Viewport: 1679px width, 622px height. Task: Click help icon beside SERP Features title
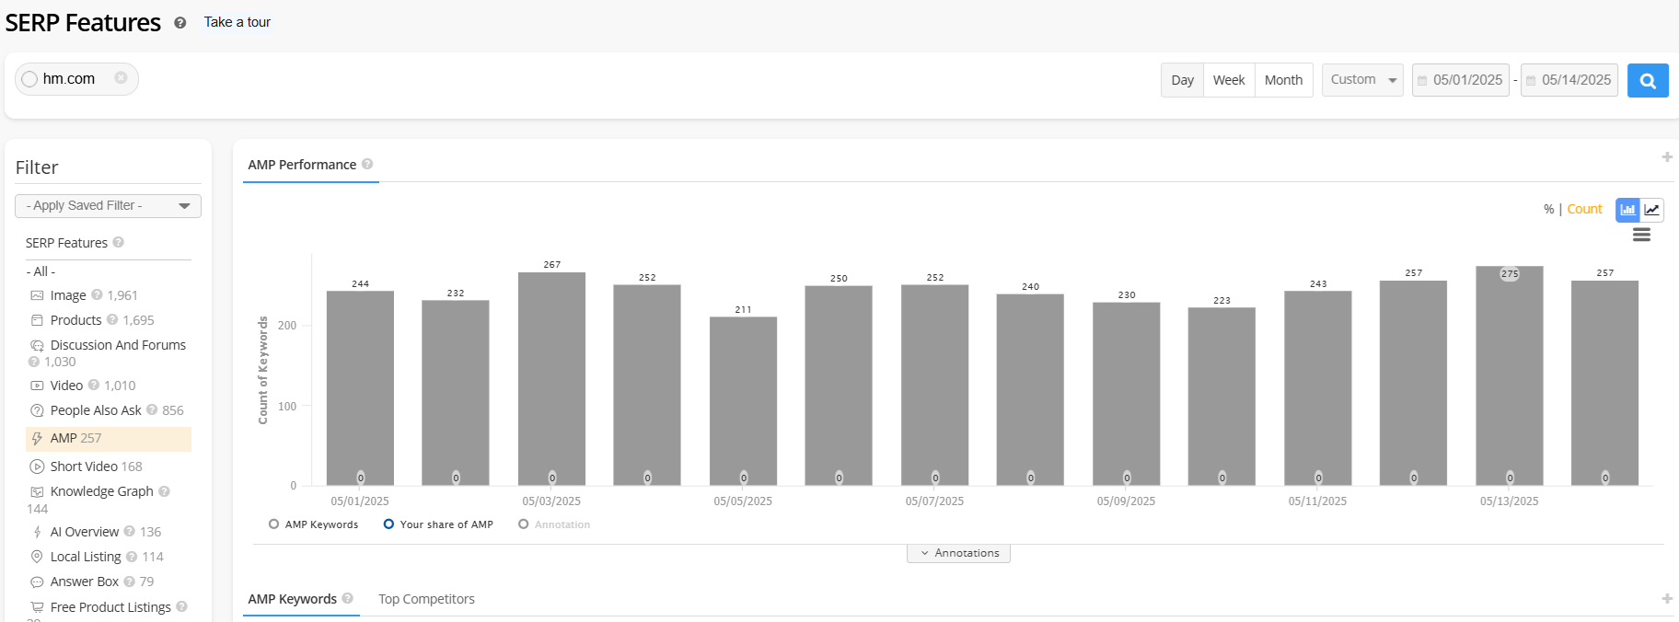180,23
